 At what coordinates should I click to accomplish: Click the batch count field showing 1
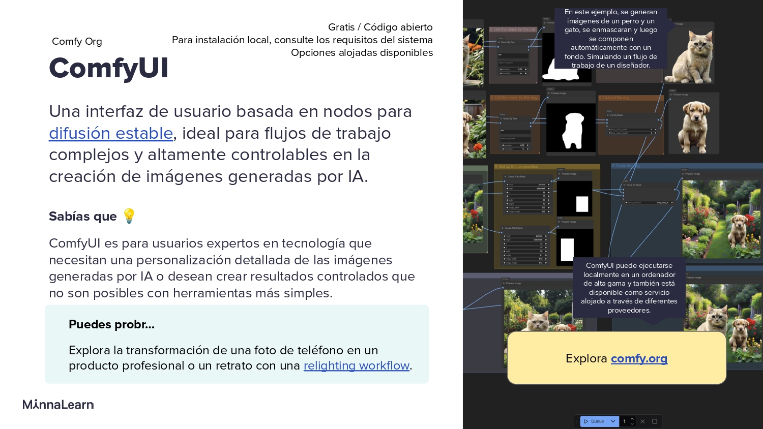pos(624,421)
